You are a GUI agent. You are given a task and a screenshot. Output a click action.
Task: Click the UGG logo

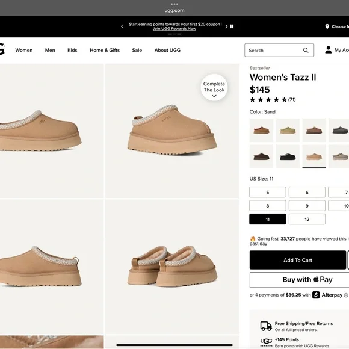click(2, 49)
